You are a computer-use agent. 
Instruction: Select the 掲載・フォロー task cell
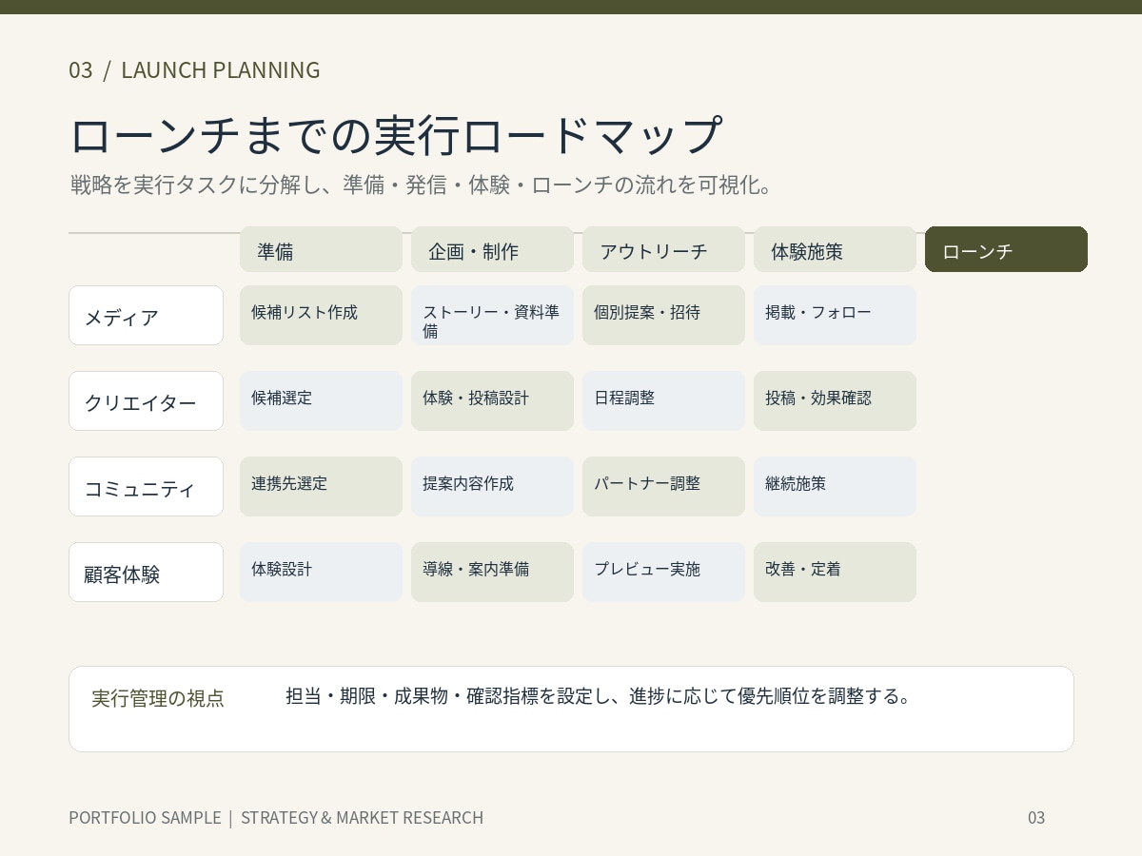pyautogui.click(x=835, y=315)
